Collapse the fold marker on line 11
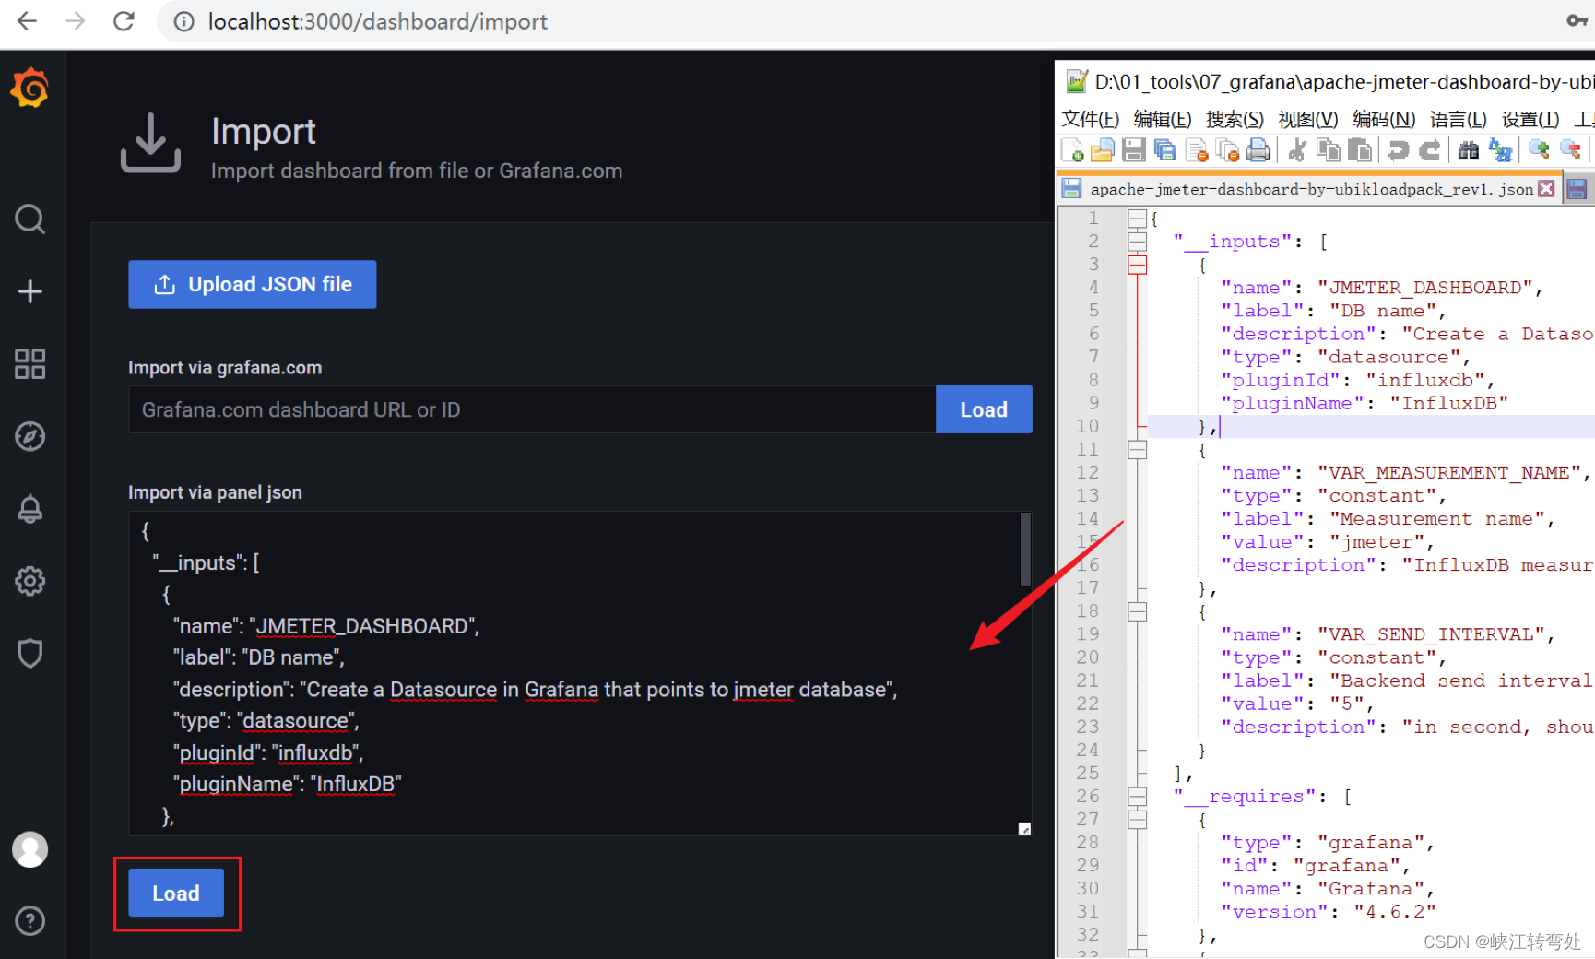 (1138, 450)
